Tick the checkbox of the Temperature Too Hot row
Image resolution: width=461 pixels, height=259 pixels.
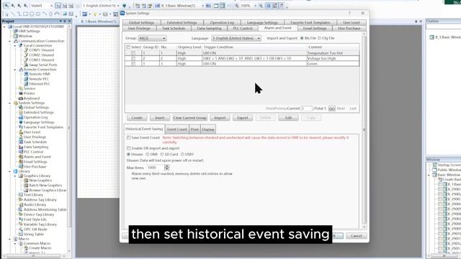pyautogui.click(x=133, y=53)
